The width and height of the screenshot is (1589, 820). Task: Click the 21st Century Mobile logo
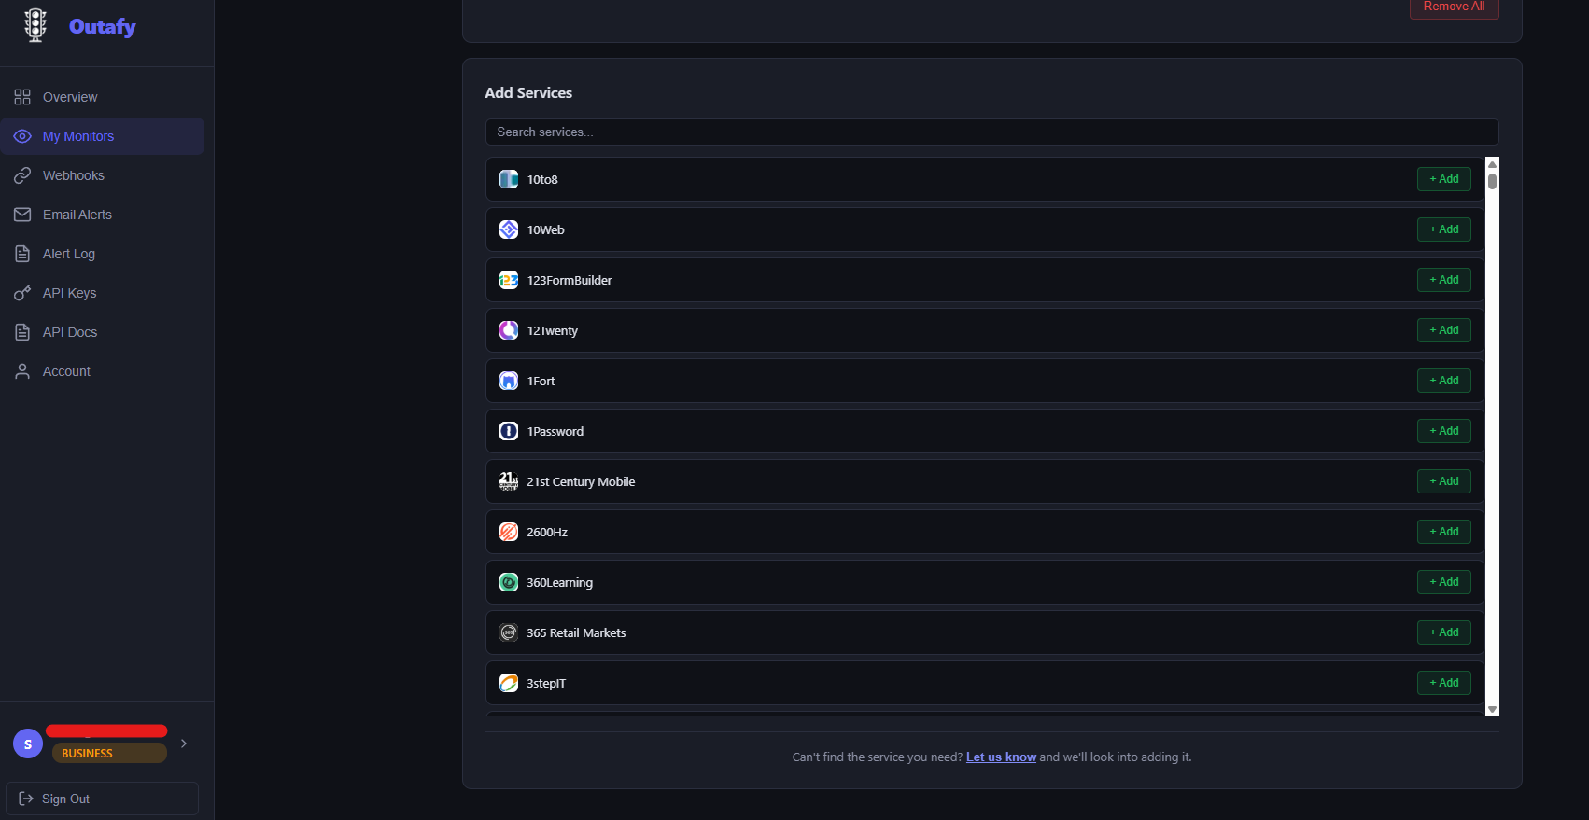(509, 481)
